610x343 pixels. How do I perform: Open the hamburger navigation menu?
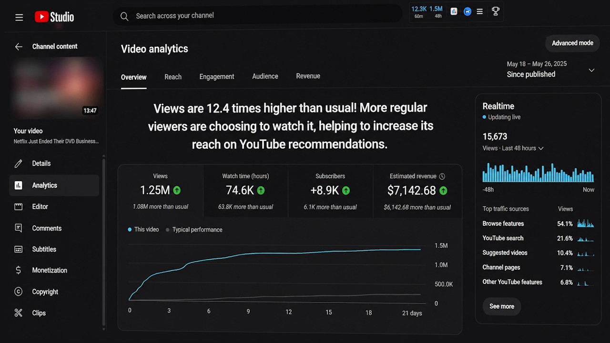tap(19, 17)
